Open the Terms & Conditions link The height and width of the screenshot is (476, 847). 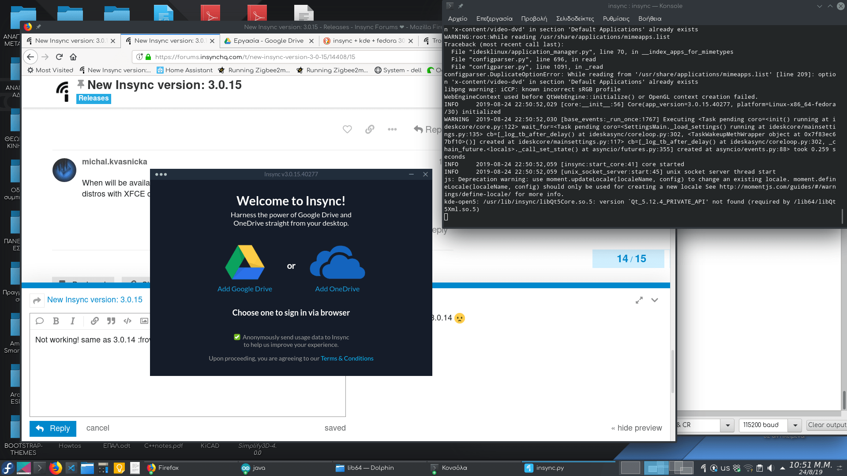(347, 358)
